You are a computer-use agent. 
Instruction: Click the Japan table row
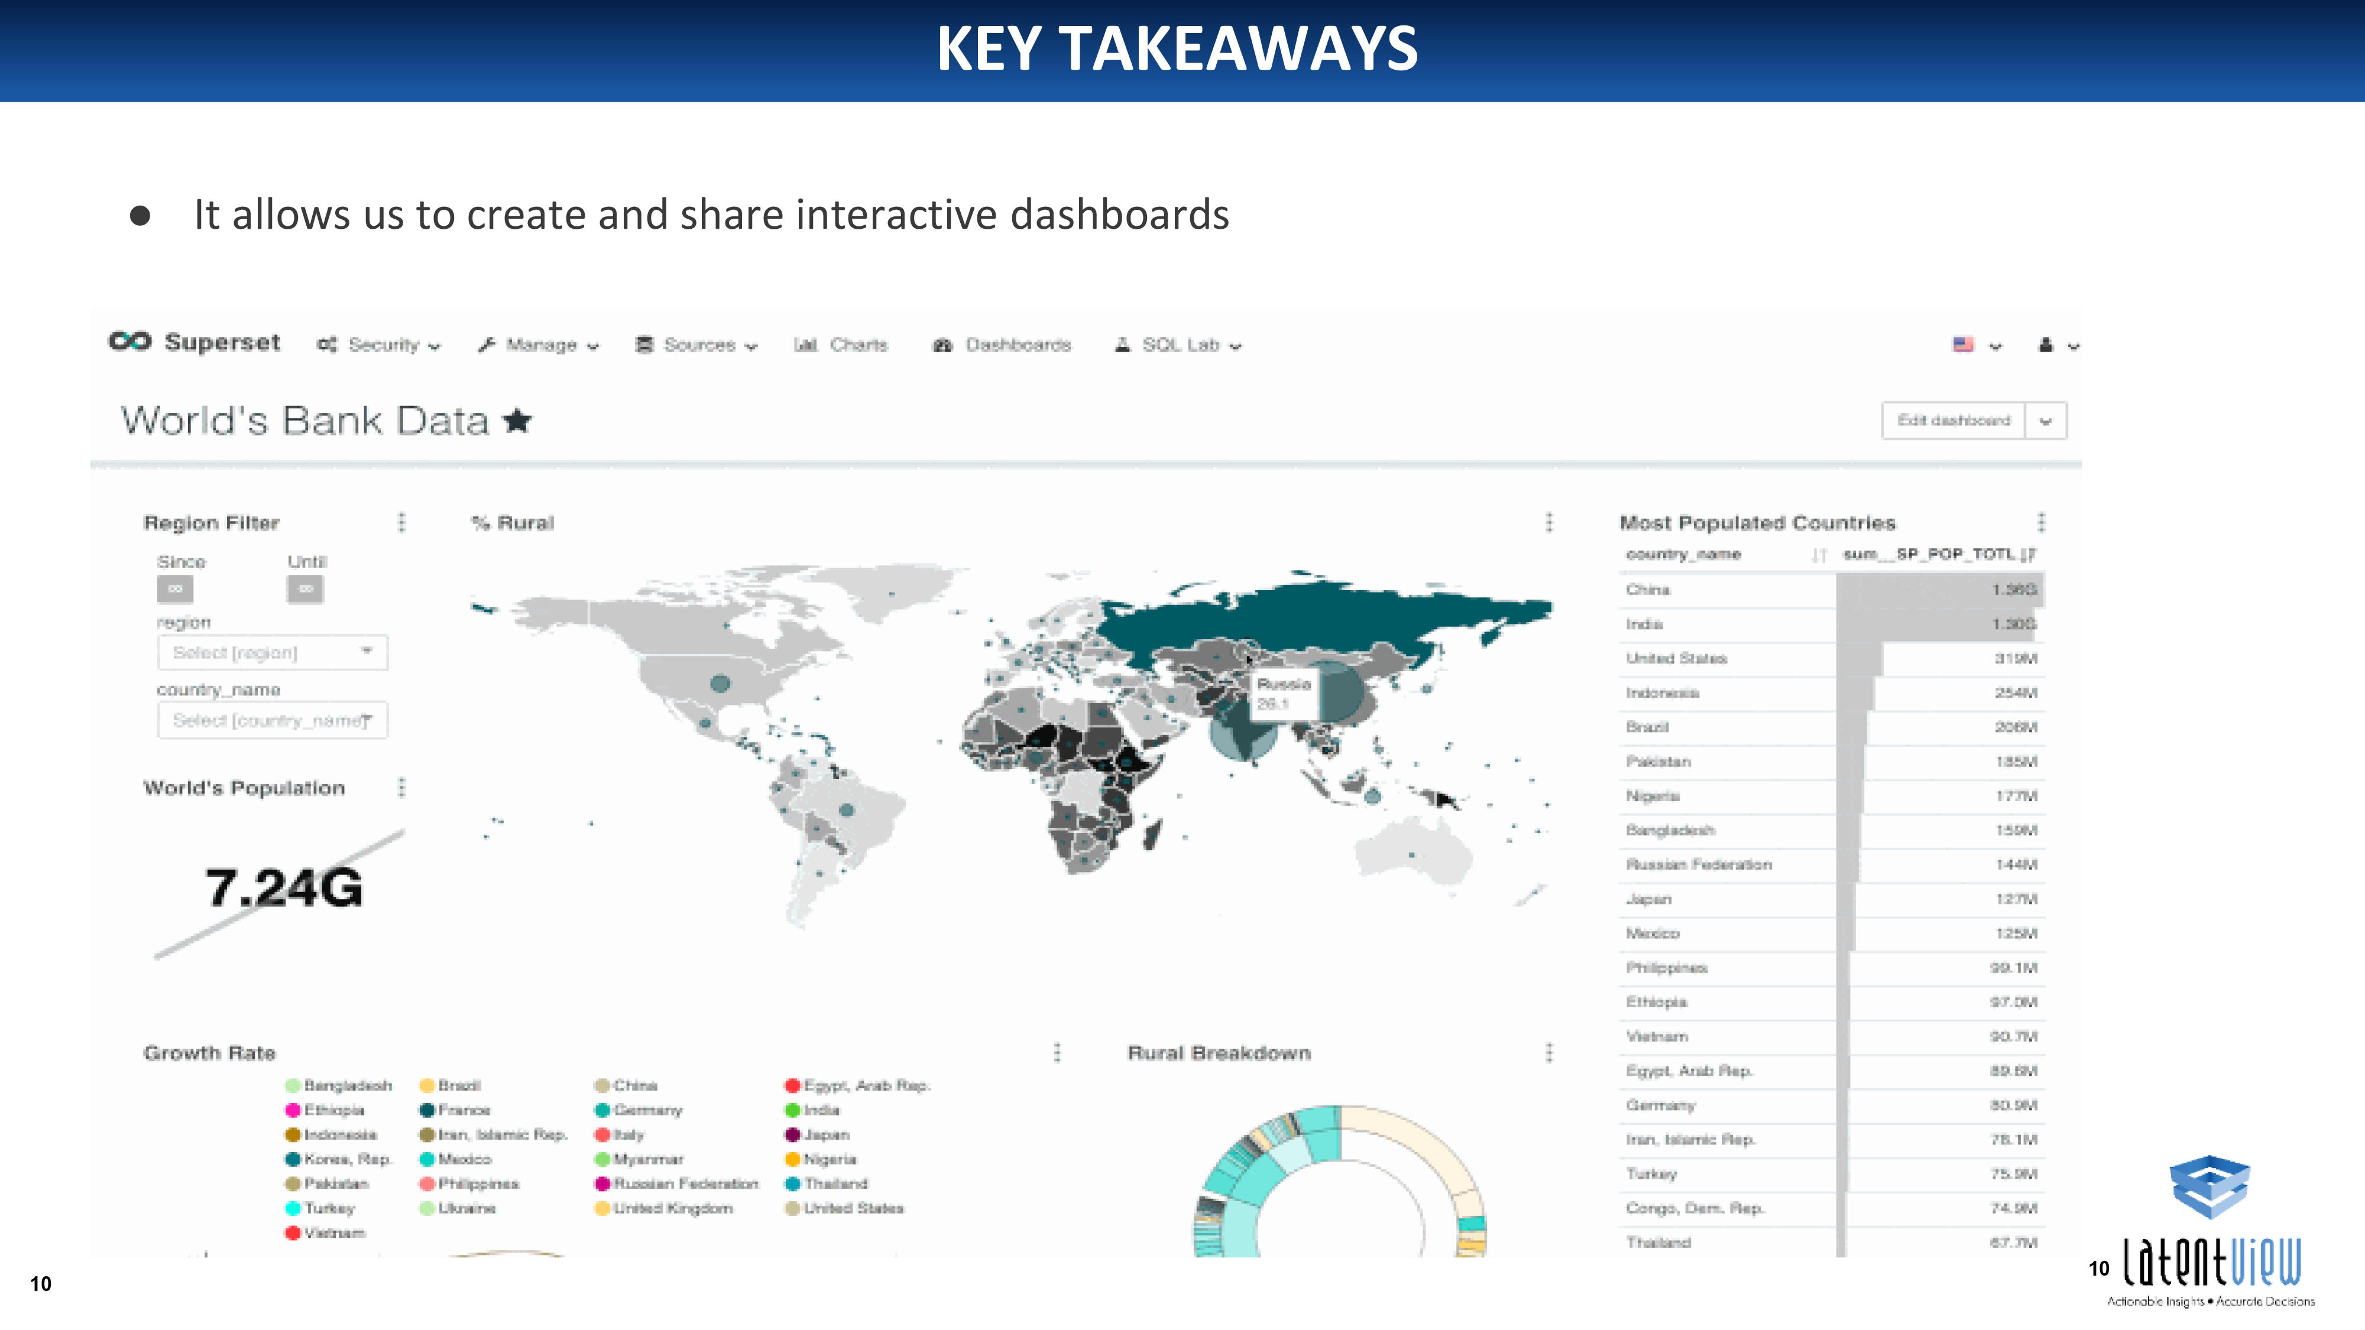coord(1832,900)
